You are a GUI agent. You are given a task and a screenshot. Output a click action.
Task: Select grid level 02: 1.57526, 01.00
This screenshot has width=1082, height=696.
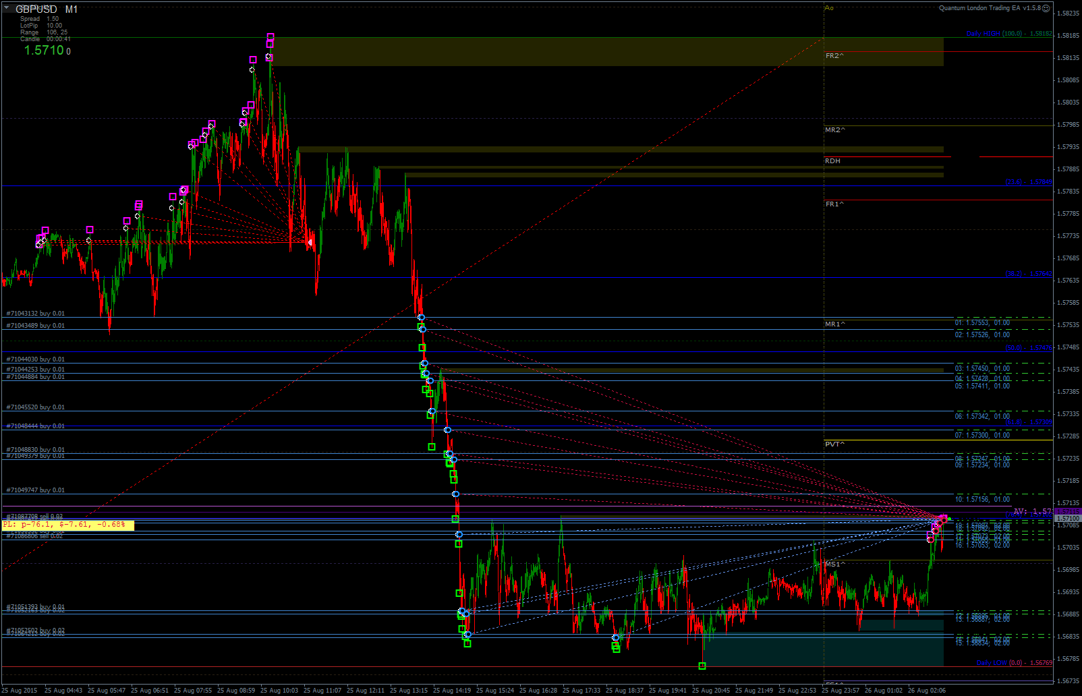[x=982, y=335]
